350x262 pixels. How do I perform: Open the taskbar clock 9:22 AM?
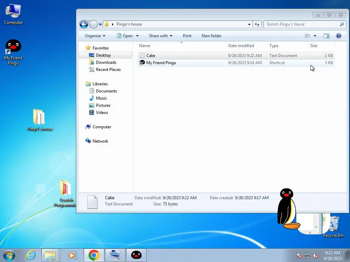point(333,256)
